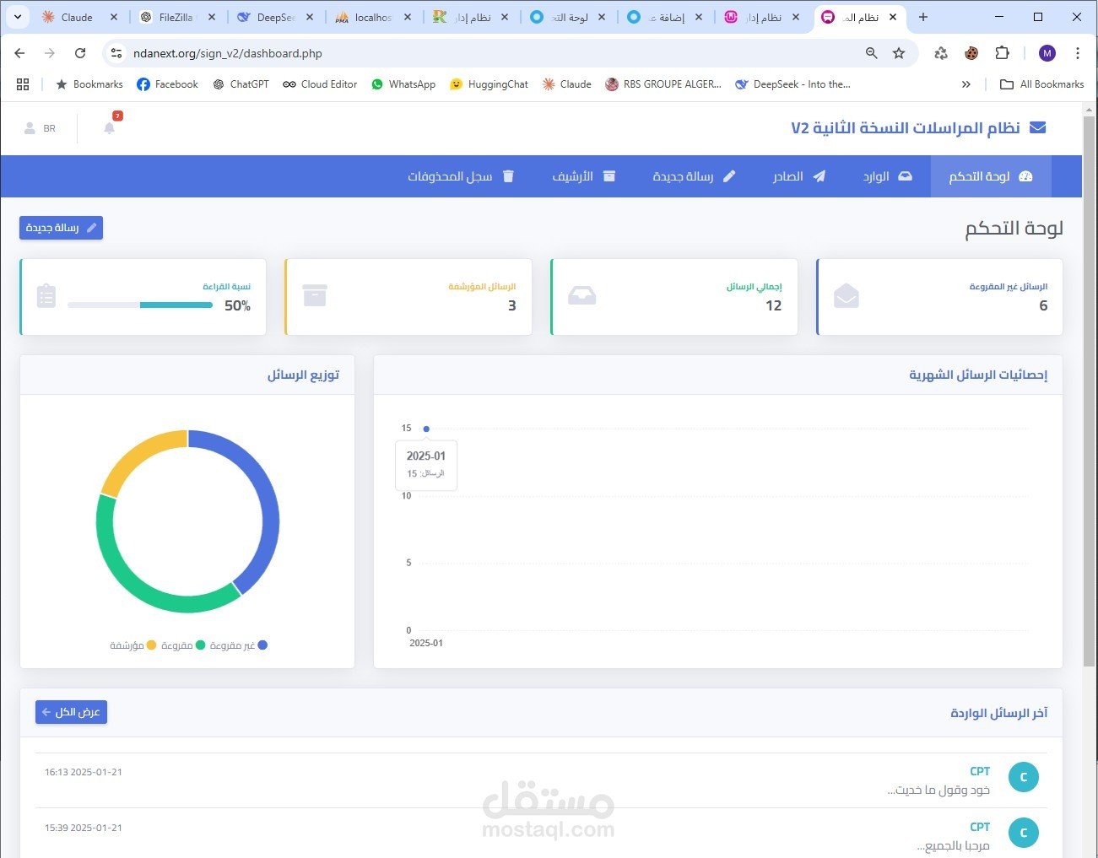Image resolution: width=1098 pixels, height=858 pixels.
Task: Click the first CPT avatar in recent messages
Action: click(x=1024, y=777)
